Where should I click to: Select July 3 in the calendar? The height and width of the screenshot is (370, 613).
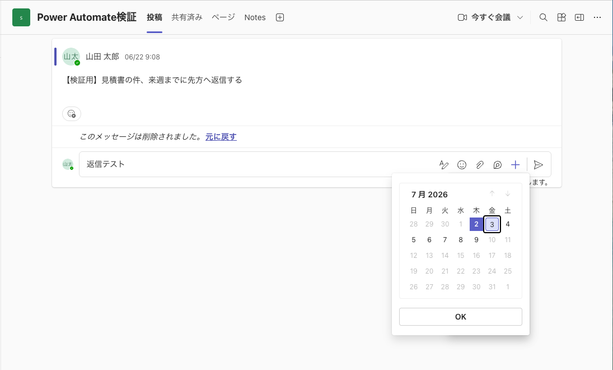[x=492, y=224]
